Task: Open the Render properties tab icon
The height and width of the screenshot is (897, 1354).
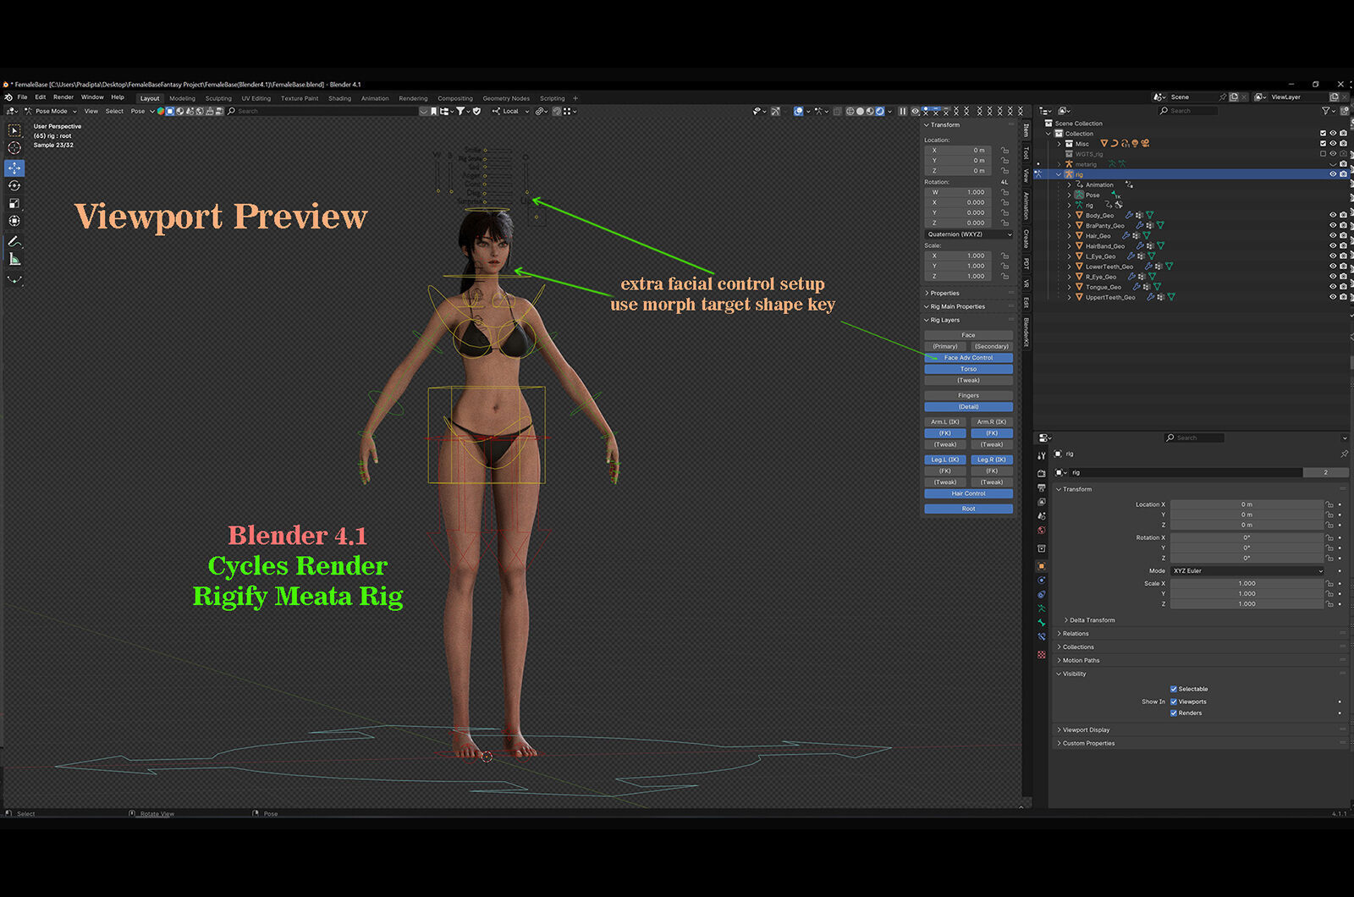Action: tap(1042, 473)
